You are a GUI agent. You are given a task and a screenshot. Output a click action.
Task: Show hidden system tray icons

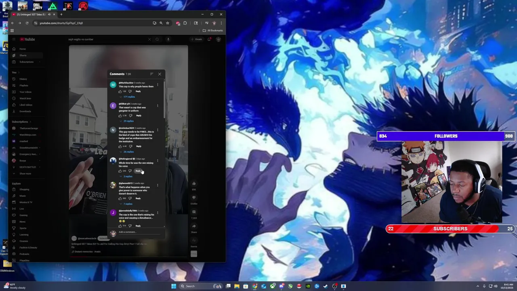(477, 286)
